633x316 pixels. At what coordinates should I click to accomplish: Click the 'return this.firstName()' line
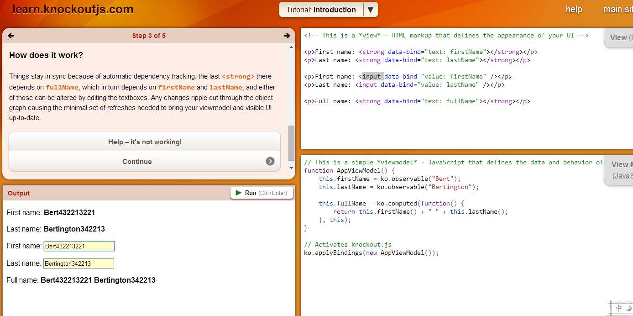[x=421, y=211]
